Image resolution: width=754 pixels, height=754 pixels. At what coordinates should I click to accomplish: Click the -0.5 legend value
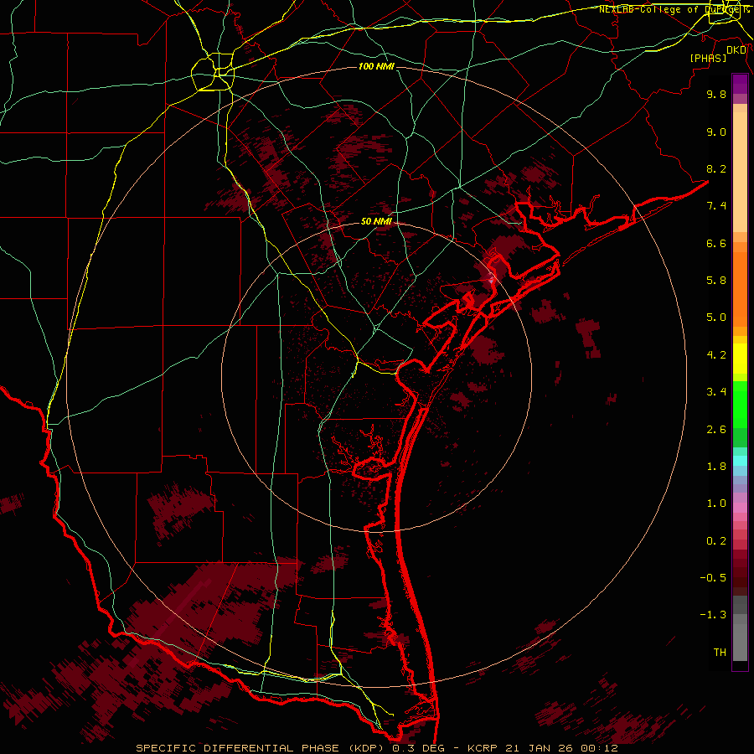pos(713,578)
